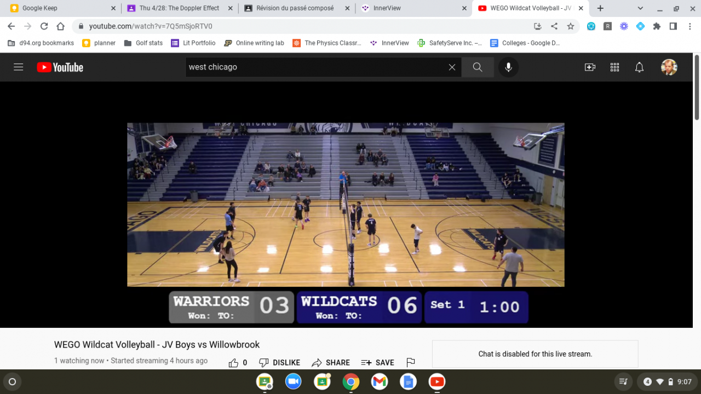The image size is (701, 394).
Task: Open the InnerView bookmark
Action: coord(389,43)
